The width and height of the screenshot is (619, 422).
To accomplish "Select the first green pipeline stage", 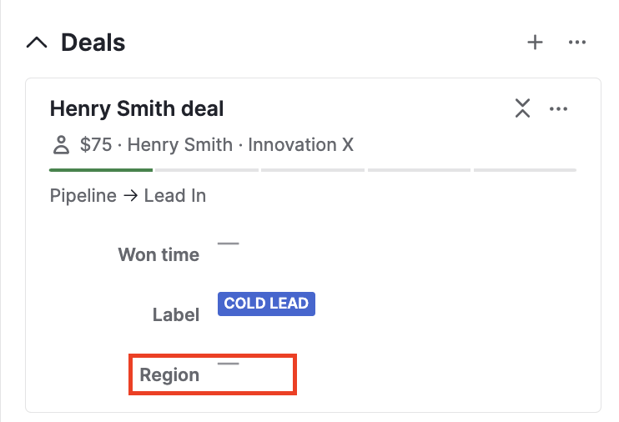I will click(101, 170).
